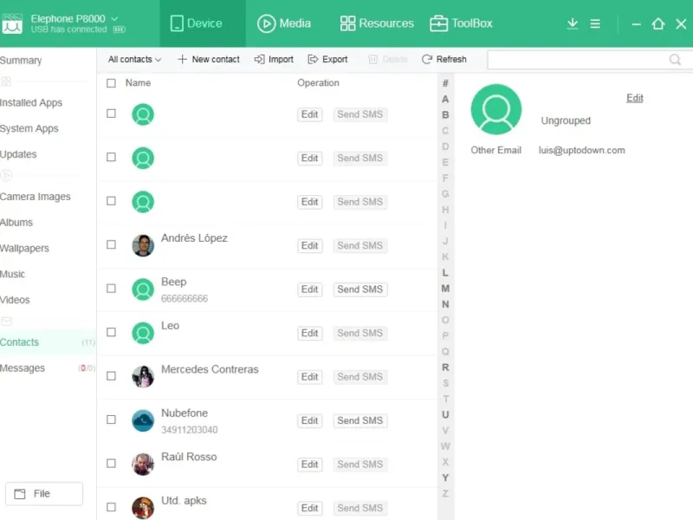Open Music in sidebar
This screenshot has width=693, height=520.
click(x=12, y=274)
